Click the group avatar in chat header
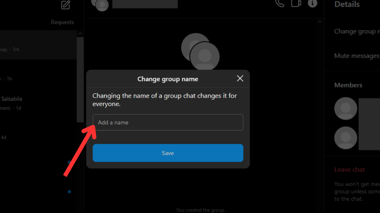The image size is (380, 213). coord(100,4)
